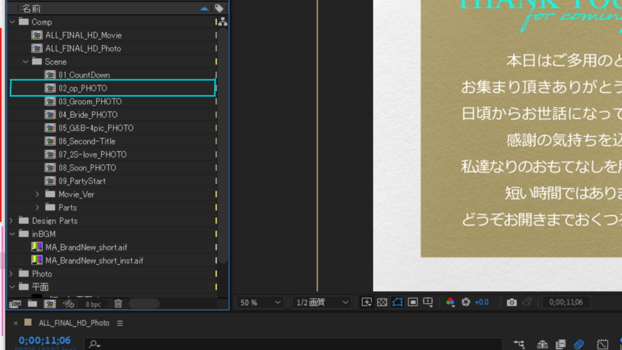Open the Fast Previews options icon
Viewport: 622px width, 350px height.
pos(367,302)
